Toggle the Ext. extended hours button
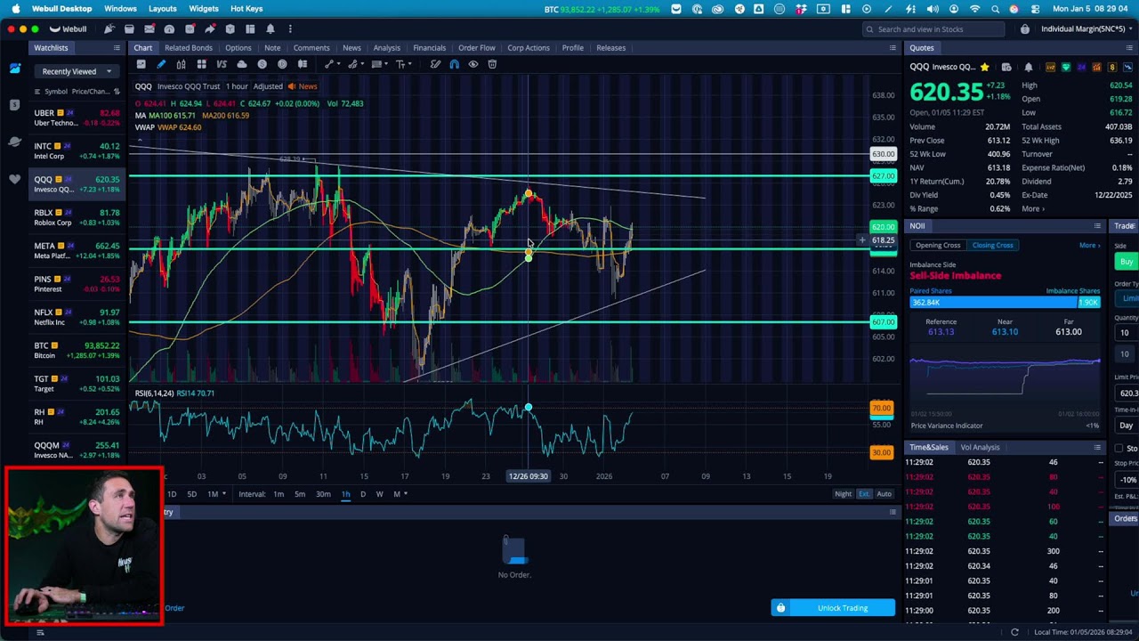The width and height of the screenshot is (1139, 641). tap(863, 494)
